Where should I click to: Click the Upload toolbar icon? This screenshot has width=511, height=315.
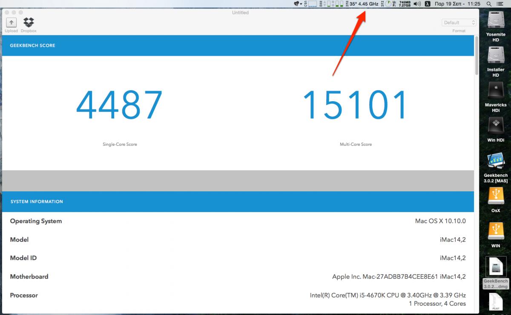[x=11, y=23]
